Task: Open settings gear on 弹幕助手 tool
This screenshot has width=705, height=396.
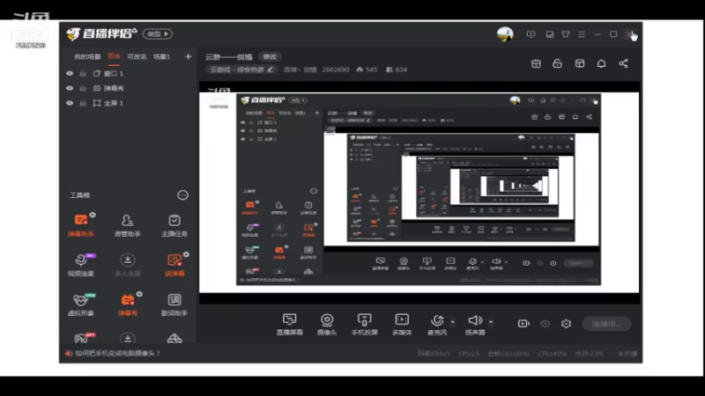Action: coord(93,215)
